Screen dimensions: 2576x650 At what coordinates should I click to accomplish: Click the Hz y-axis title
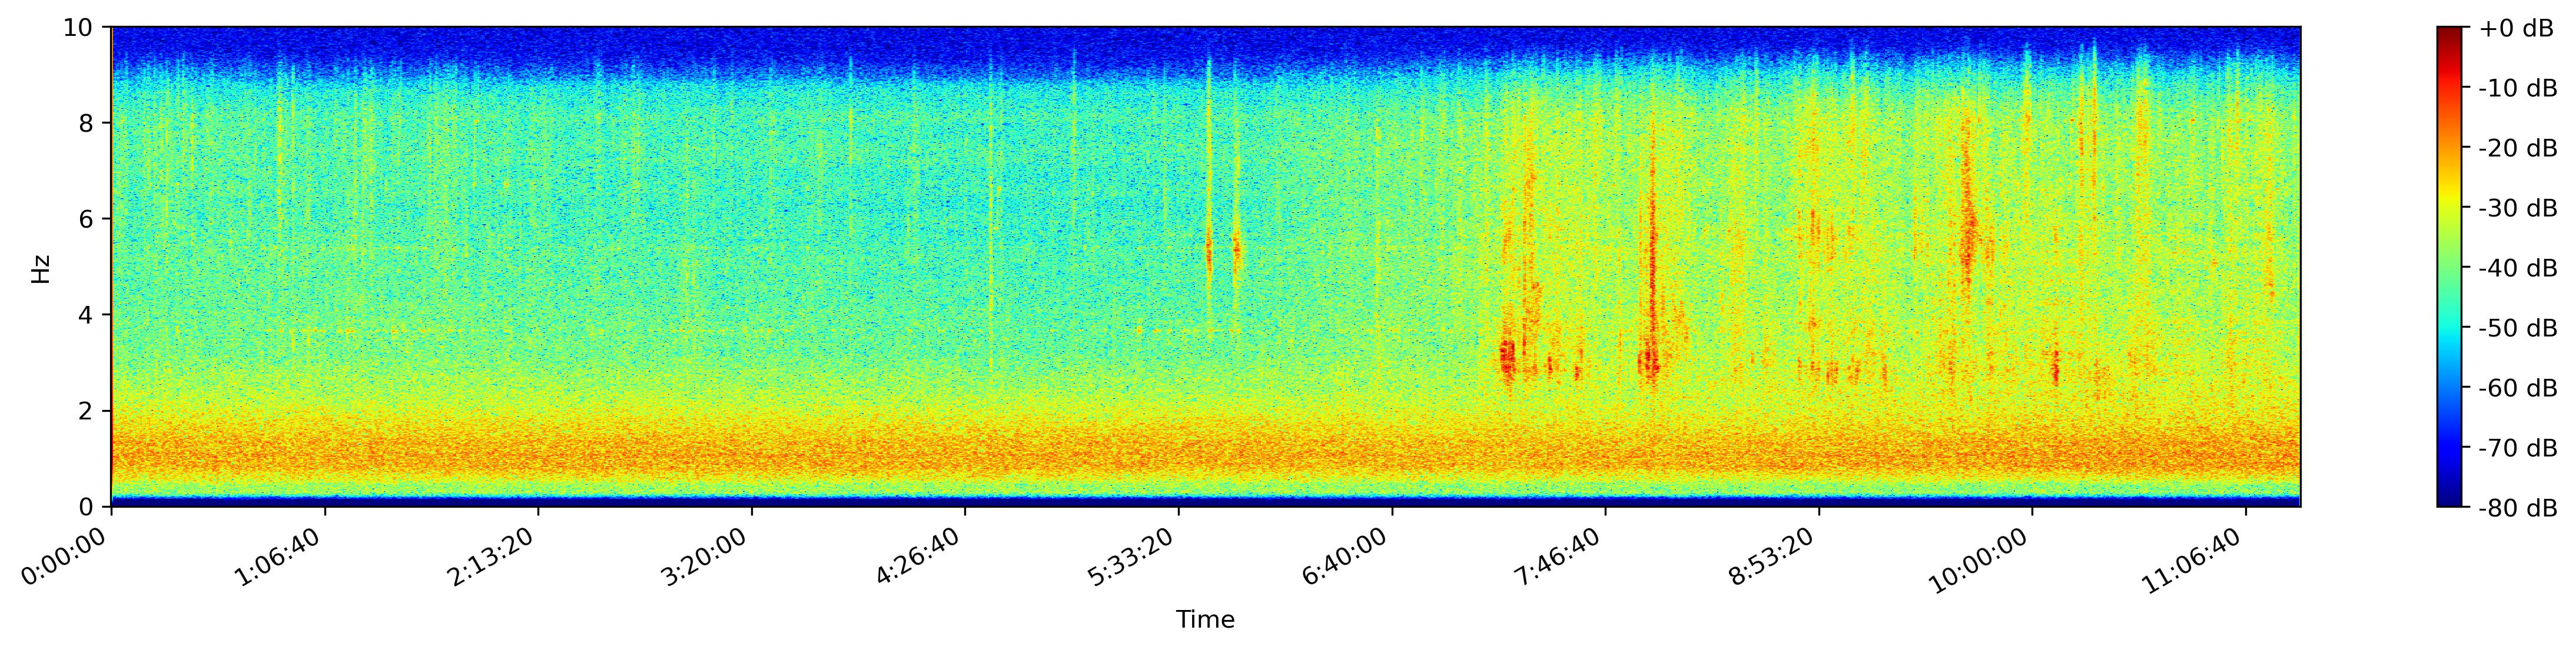(41, 268)
